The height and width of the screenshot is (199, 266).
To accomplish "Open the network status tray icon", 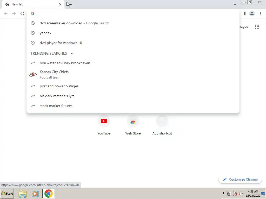I will tap(229, 193).
